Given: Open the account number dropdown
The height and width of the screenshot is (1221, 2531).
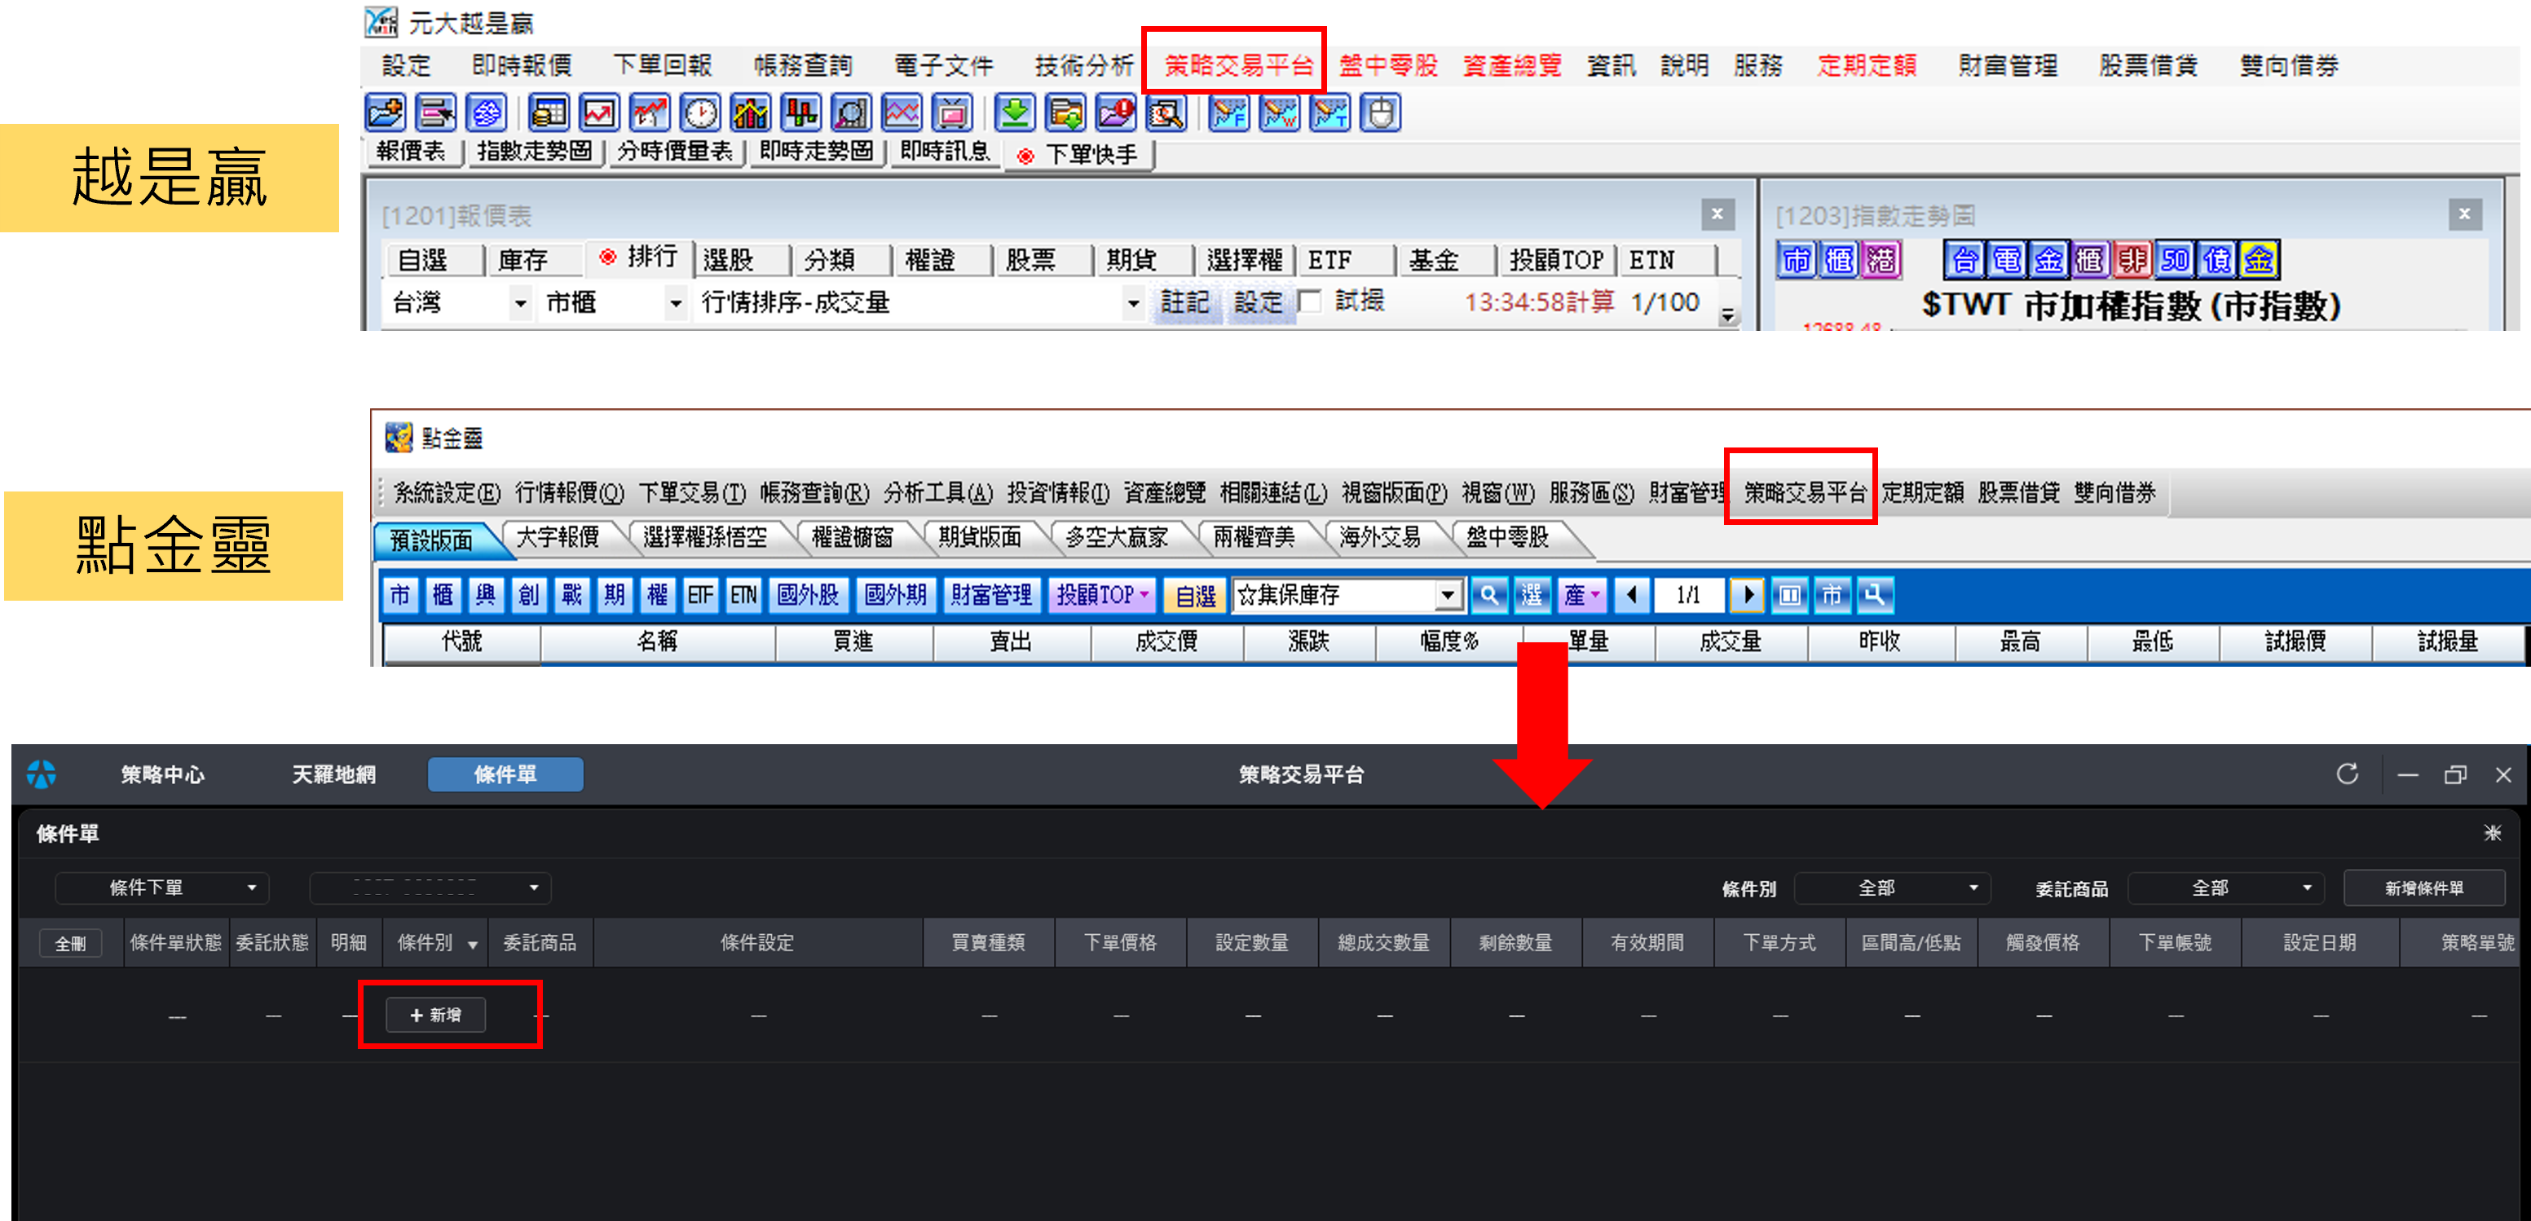Looking at the screenshot, I should [x=430, y=888].
